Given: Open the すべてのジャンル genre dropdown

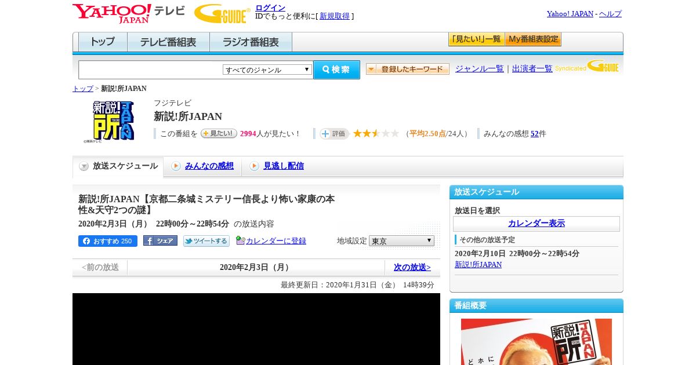Looking at the screenshot, I should tap(267, 70).
